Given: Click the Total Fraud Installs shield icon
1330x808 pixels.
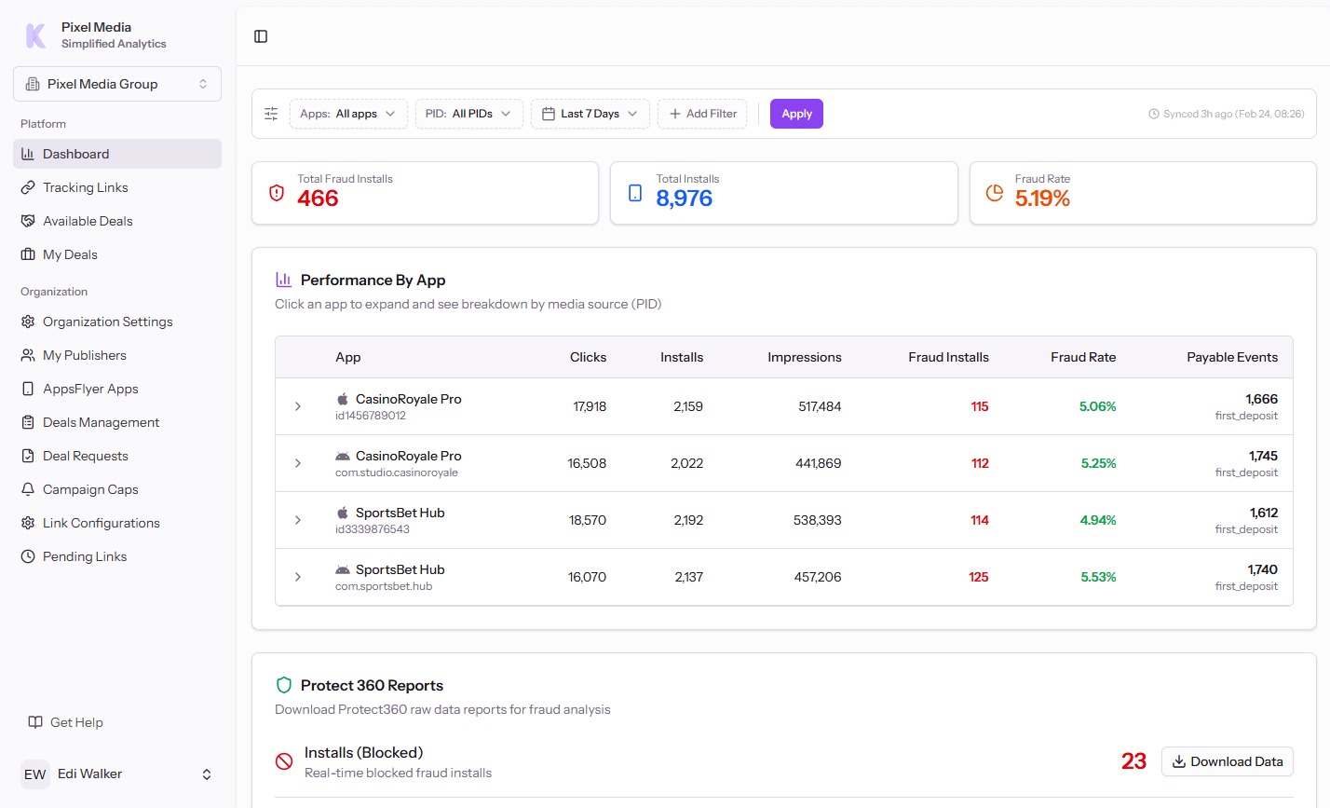Looking at the screenshot, I should point(276,193).
